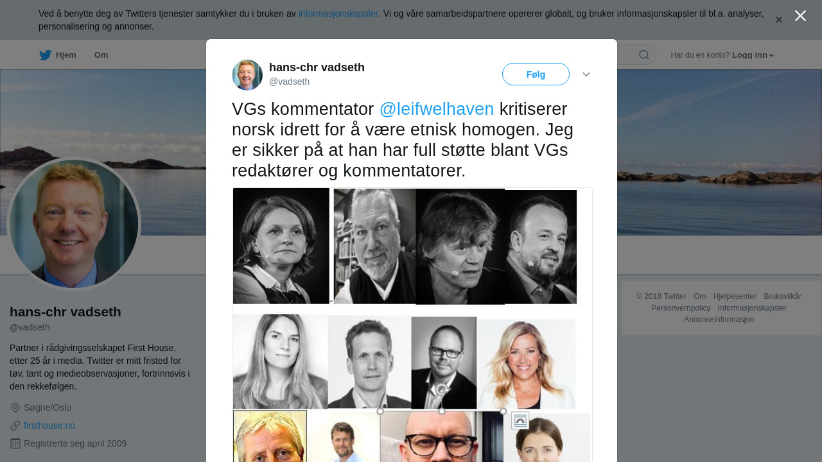822x462 pixels.
Task: Open the Om menu item
Action: [101, 55]
